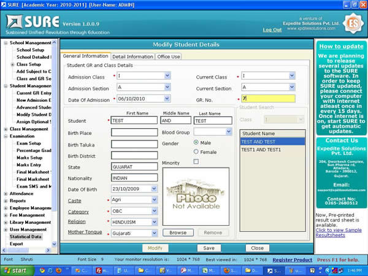Viewport: 368px width, 276px height.
Task: Click the Mother Tongue label link
Action: pyautogui.click(x=85, y=232)
